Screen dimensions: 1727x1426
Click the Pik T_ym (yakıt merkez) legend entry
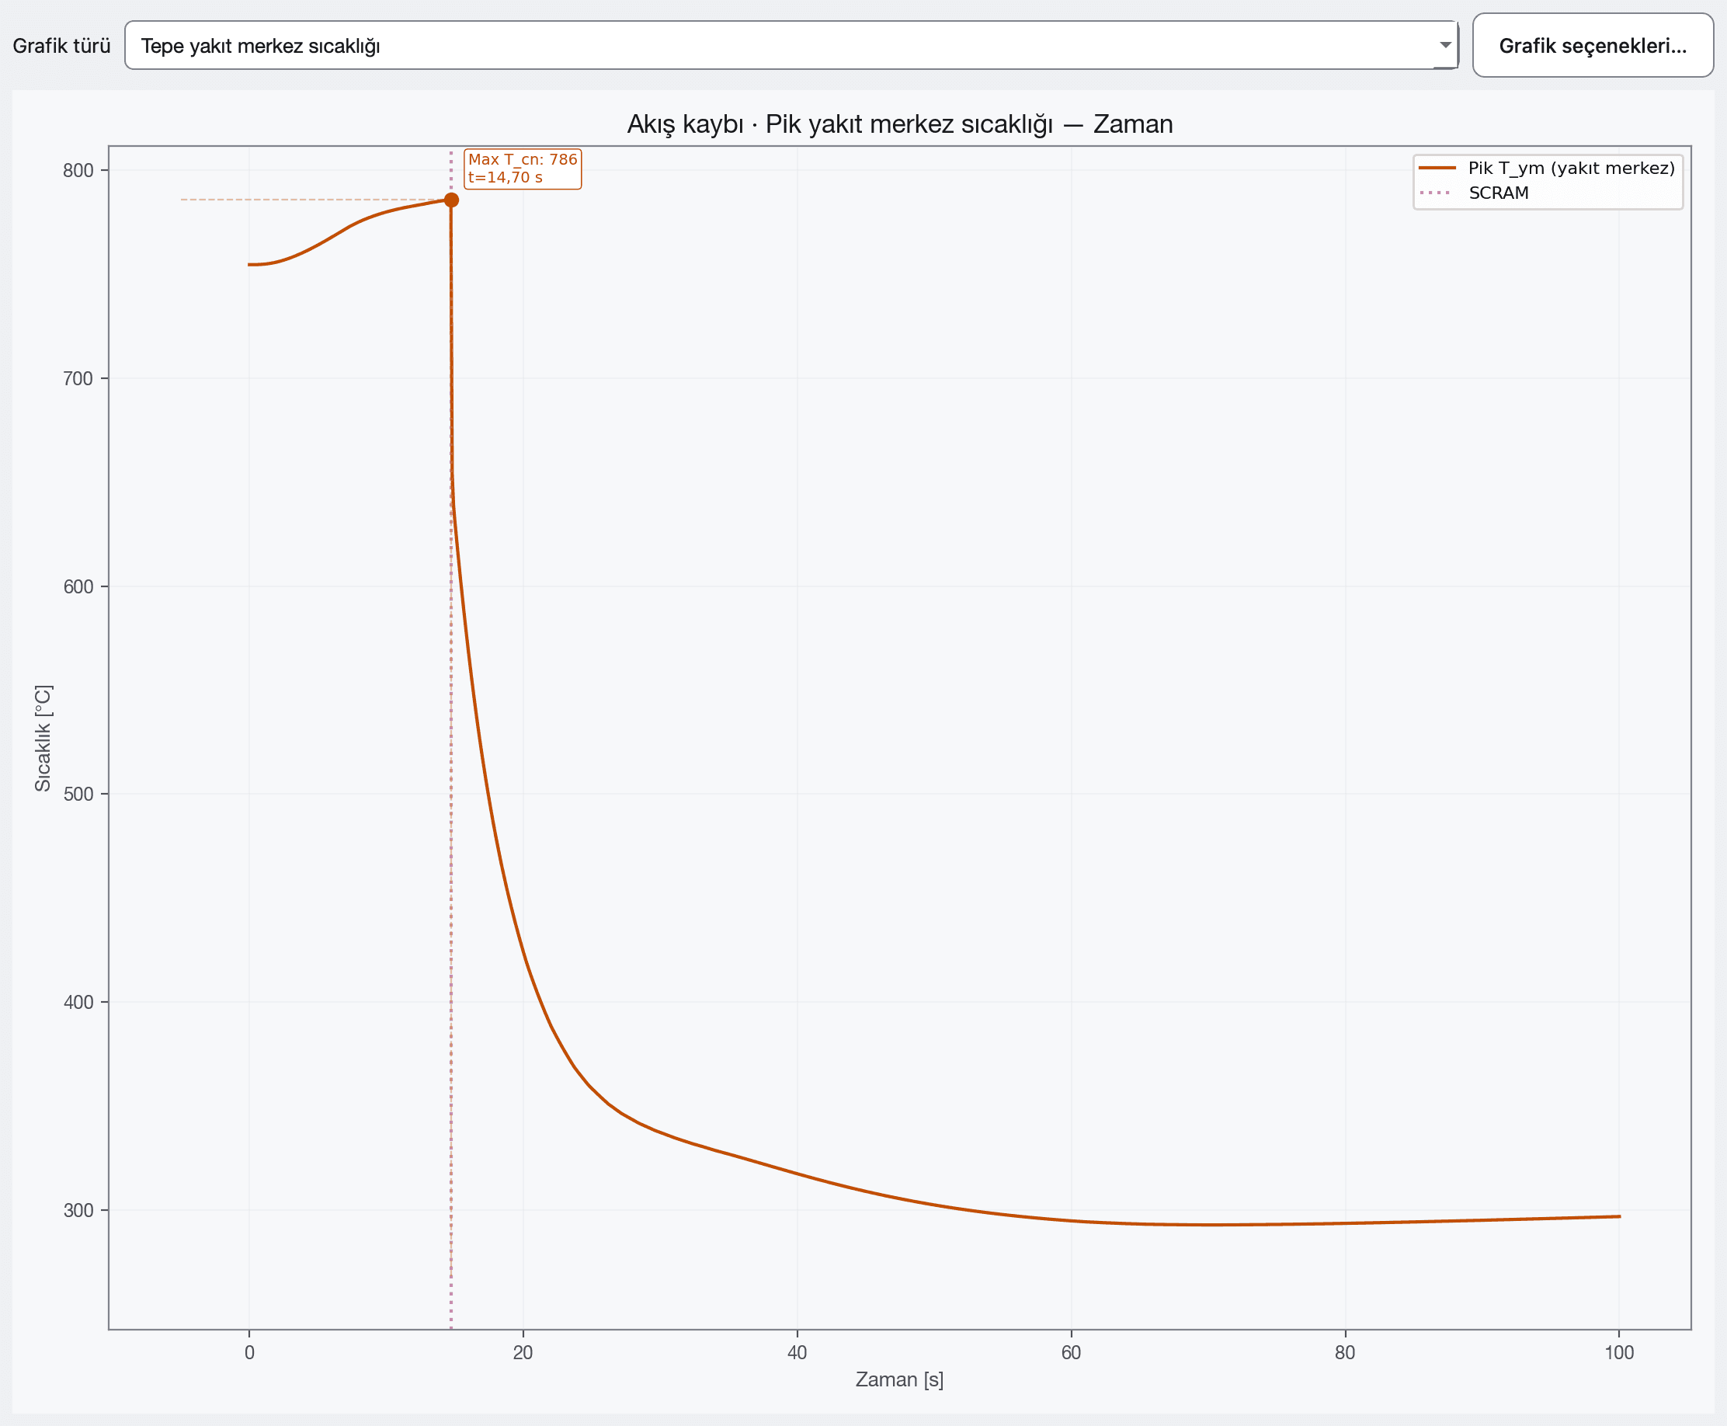(x=1548, y=168)
